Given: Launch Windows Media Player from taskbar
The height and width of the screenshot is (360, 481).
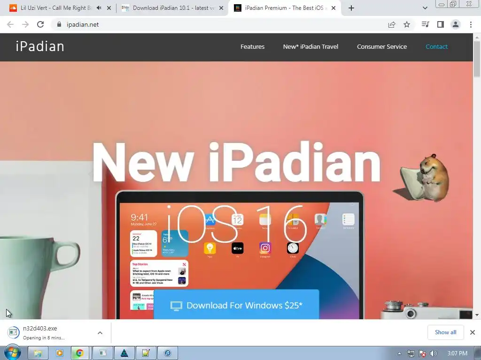Looking at the screenshot, I should 59,353.
